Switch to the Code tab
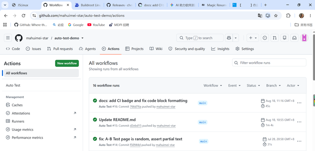The width and height of the screenshot is (315, 151). pyautogui.click(x=13, y=49)
